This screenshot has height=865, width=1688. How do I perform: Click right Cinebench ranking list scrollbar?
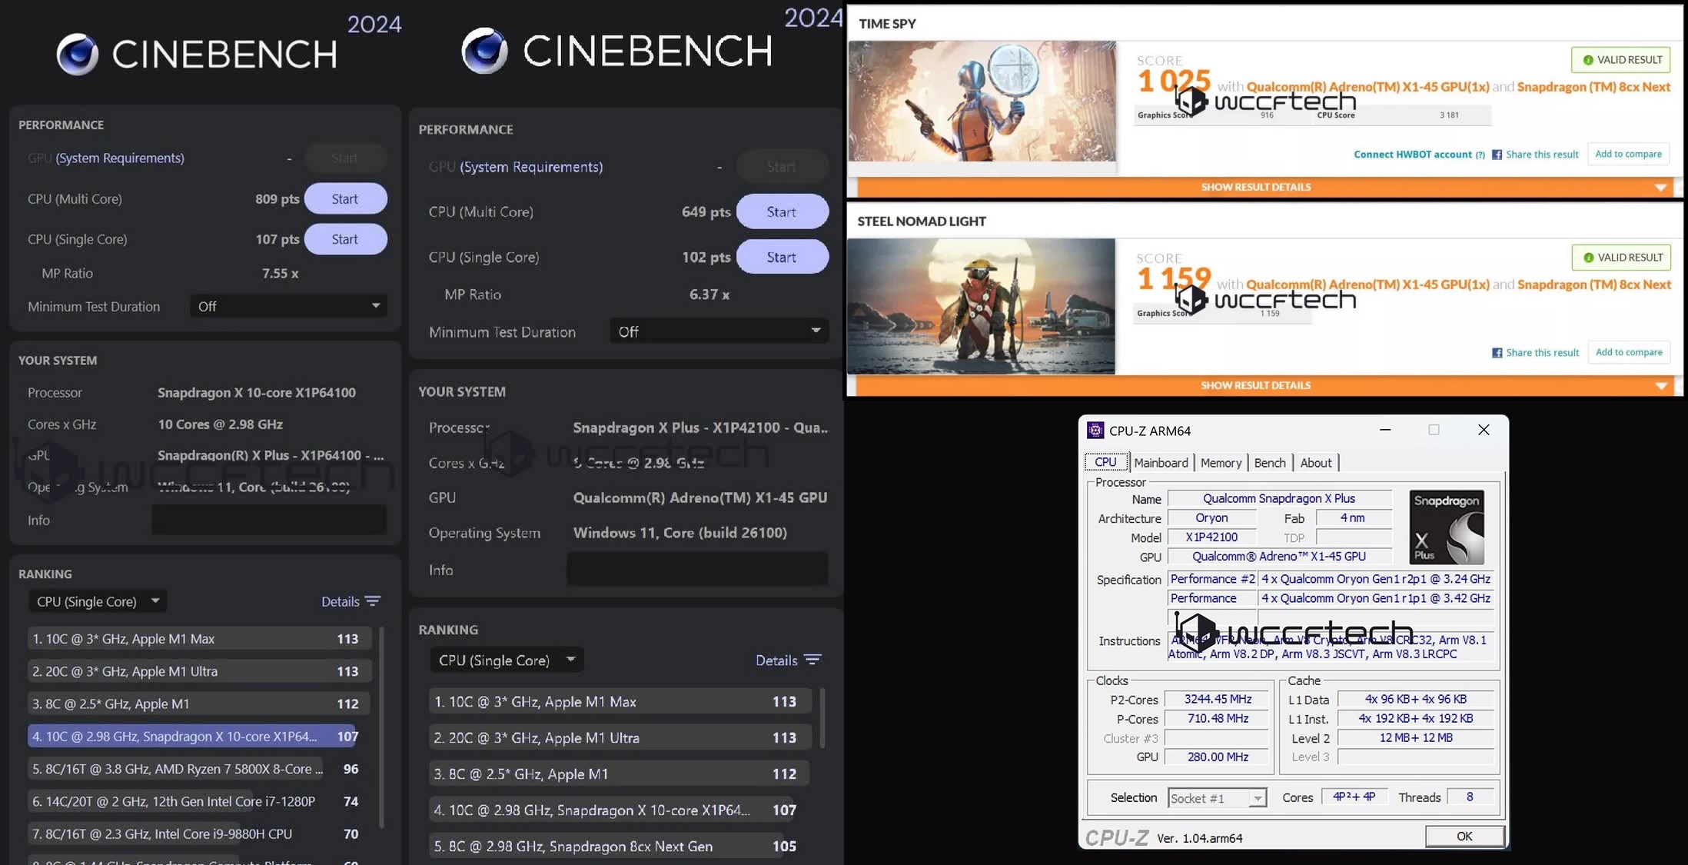[822, 717]
